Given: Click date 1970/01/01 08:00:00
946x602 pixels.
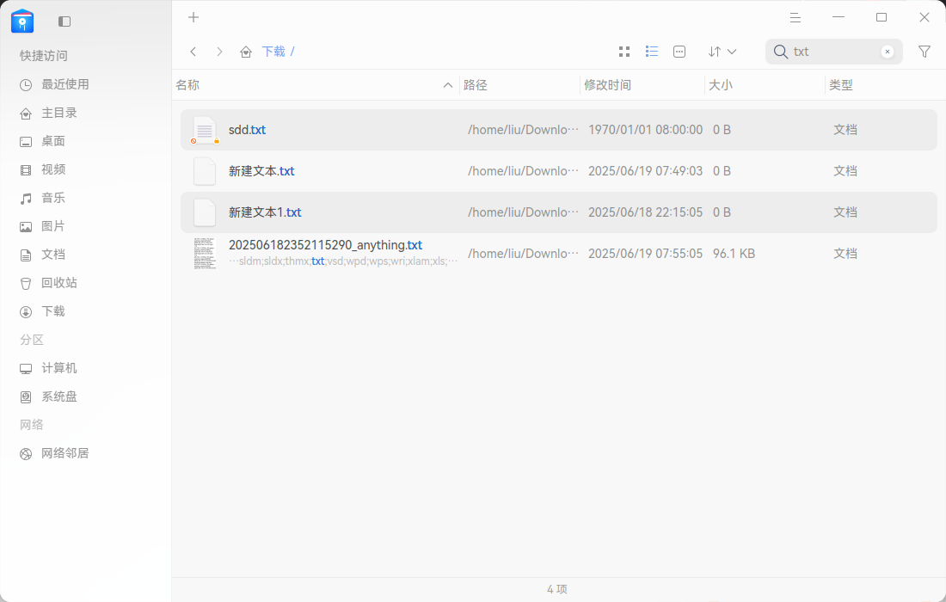Looking at the screenshot, I should pos(646,130).
